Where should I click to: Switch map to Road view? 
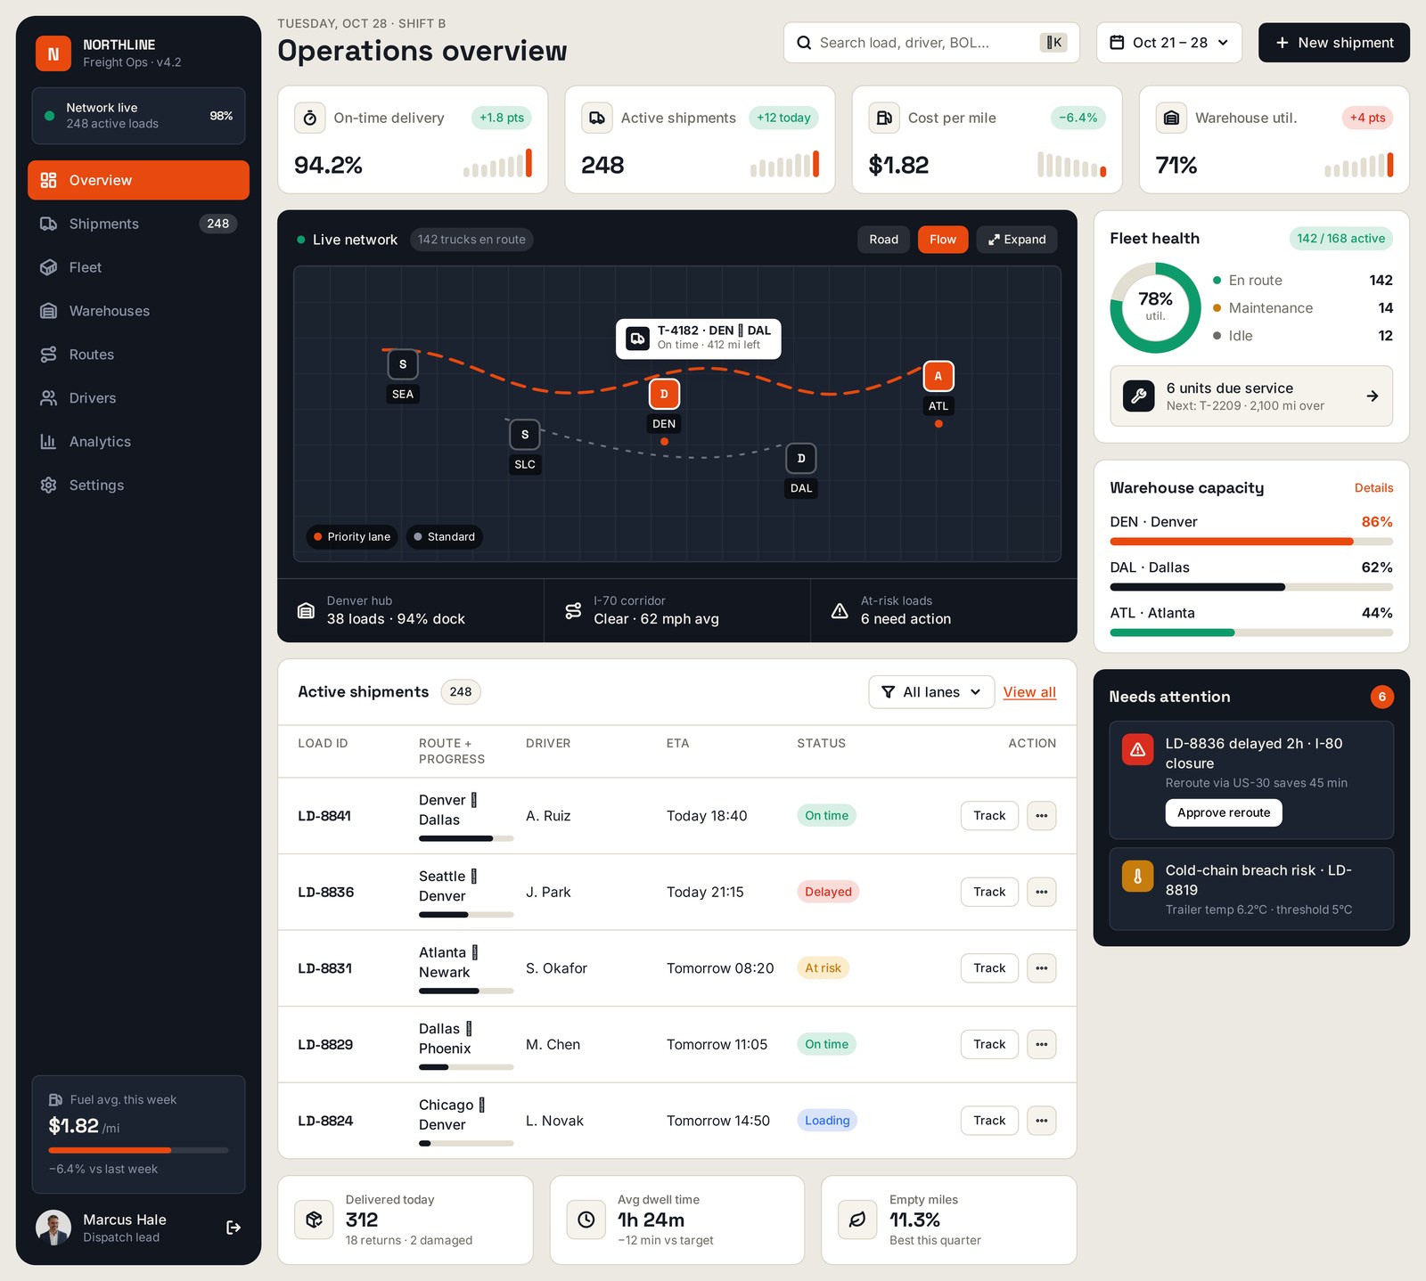click(x=884, y=240)
